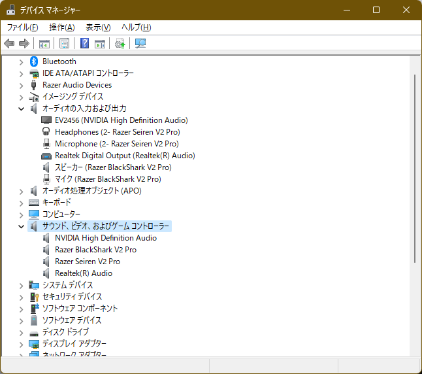Select Microphone (2- Razer Seiren V2 Pro)

pyautogui.click(x=117, y=144)
